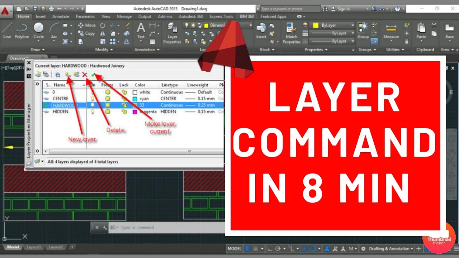Switch to the Layout1 tab
Screen dimensions: 459x258
pos(34,247)
